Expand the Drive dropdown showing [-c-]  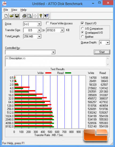click(32, 24)
